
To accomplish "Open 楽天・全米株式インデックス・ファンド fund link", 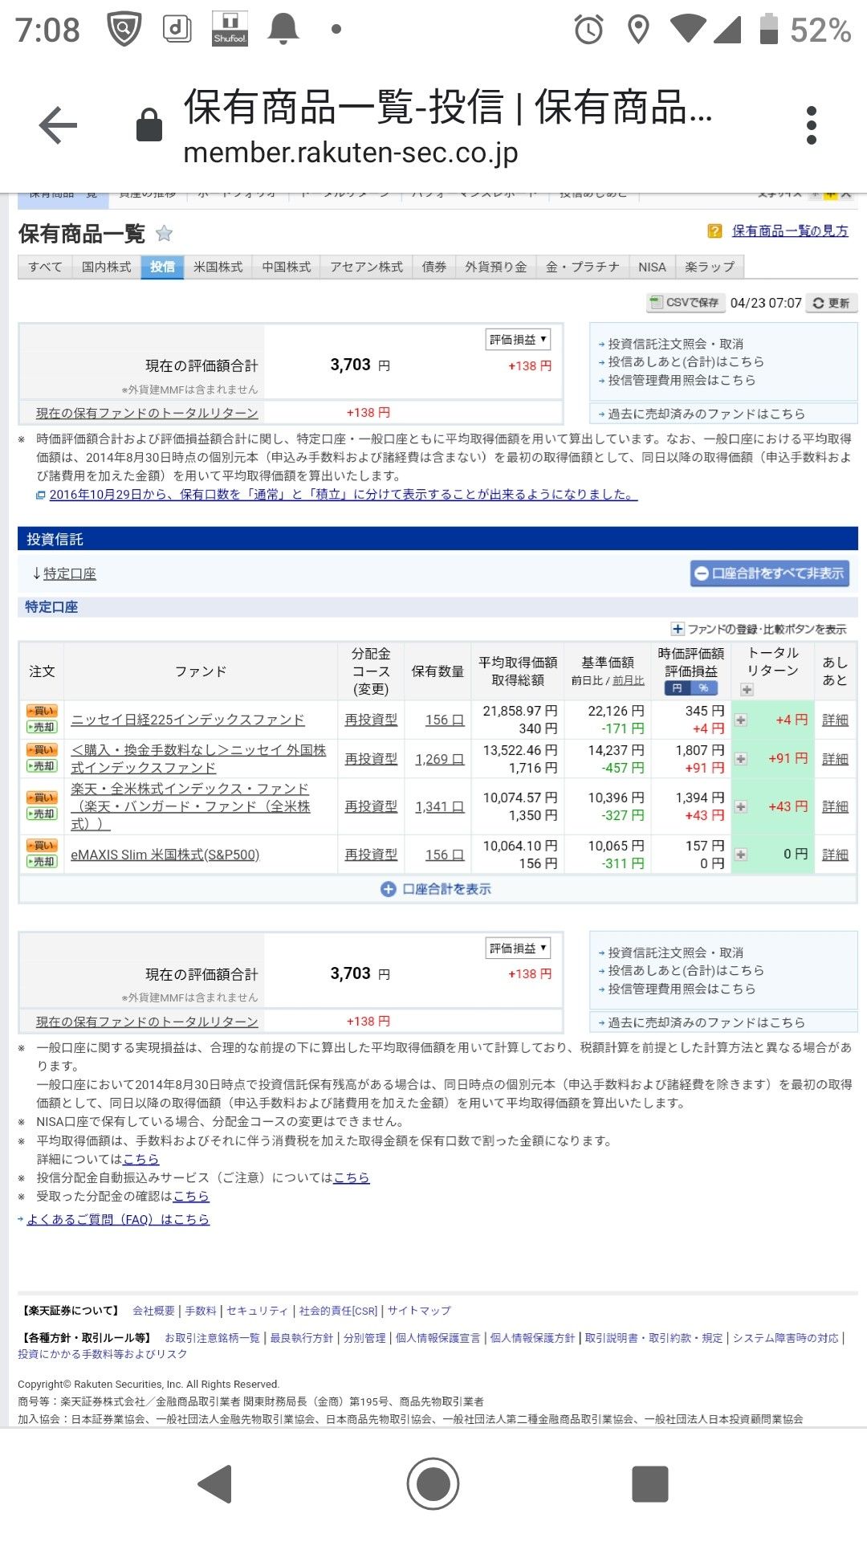I will [x=190, y=806].
